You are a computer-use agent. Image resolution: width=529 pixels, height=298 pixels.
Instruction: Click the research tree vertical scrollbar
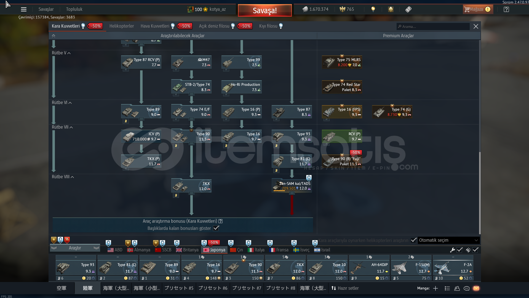click(480, 193)
